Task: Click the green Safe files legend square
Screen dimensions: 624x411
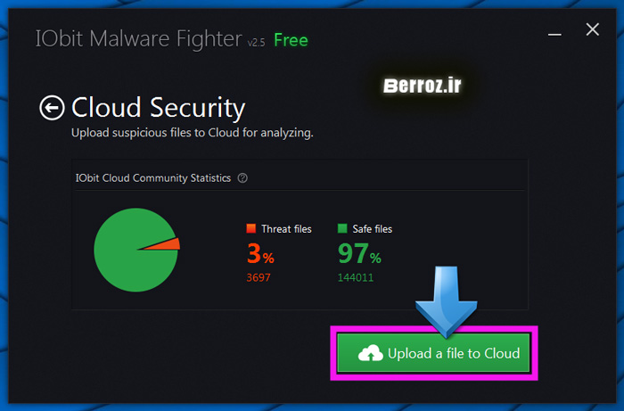Action: point(342,229)
